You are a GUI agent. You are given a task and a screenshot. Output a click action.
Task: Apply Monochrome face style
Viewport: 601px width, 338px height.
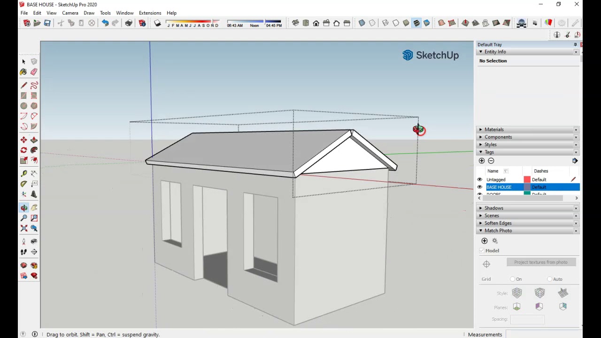click(427, 23)
